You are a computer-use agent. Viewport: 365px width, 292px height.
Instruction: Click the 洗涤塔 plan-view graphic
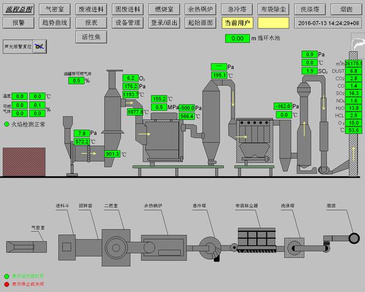coord(294,248)
